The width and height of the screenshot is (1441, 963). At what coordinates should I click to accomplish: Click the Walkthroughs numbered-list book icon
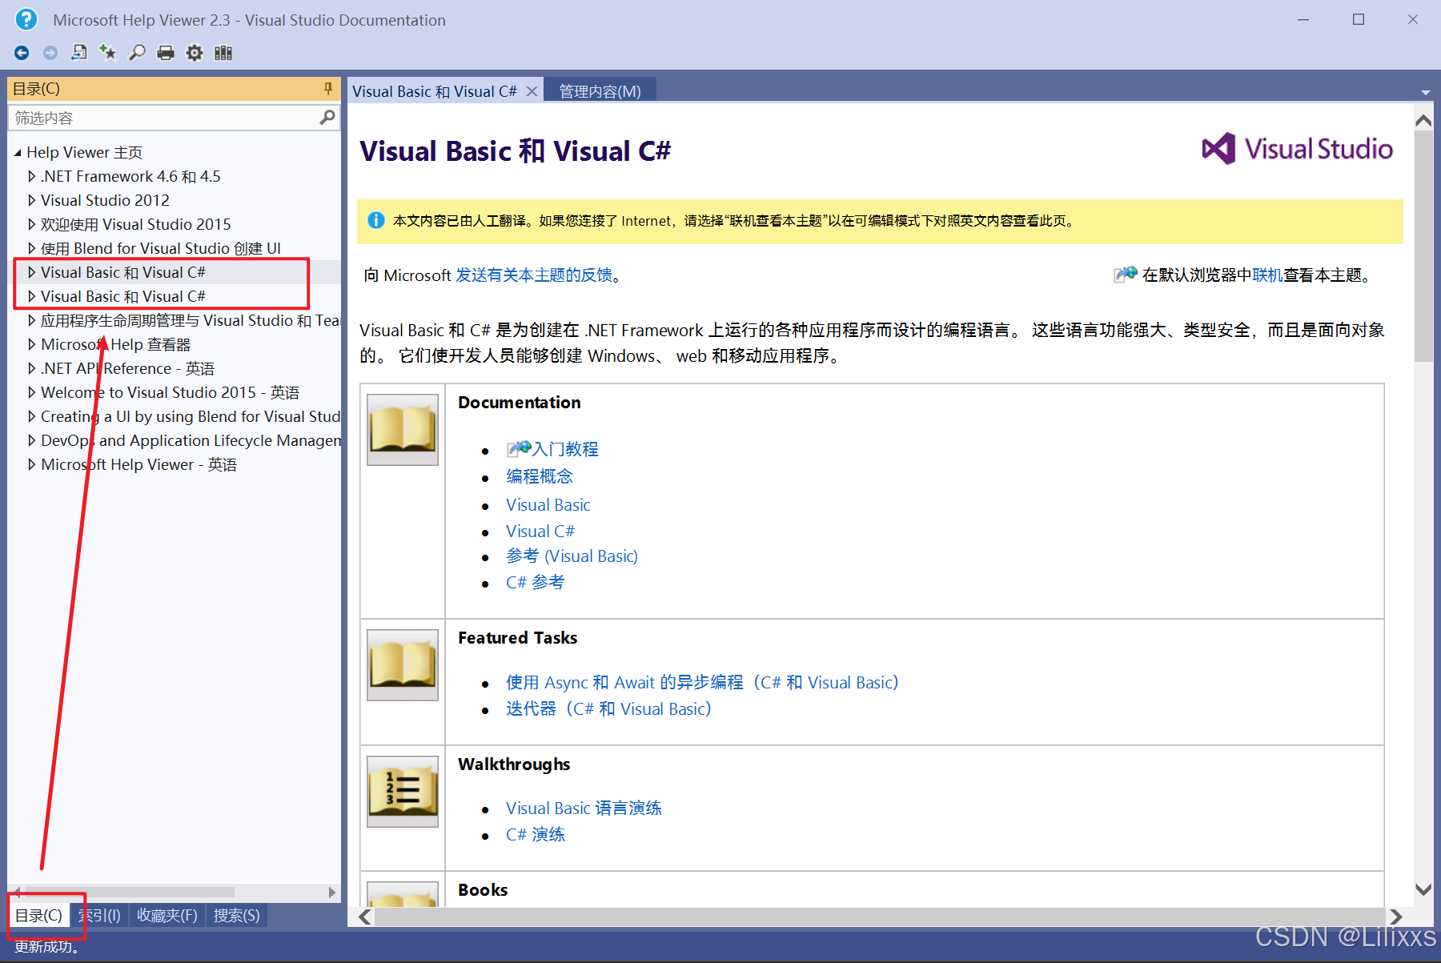pyautogui.click(x=403, y=791)
